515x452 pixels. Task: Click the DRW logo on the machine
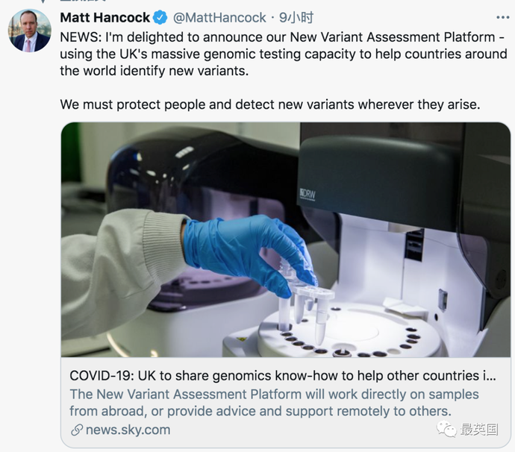308,194
